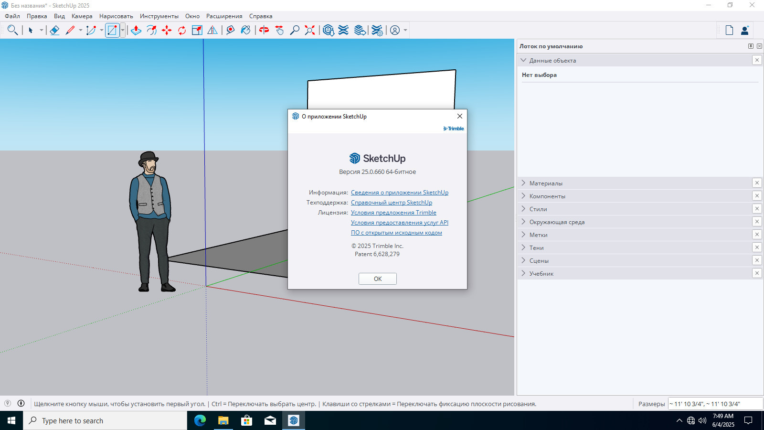
Task: Select the Tape Measure tool
Action: click(x=230, y=30)
